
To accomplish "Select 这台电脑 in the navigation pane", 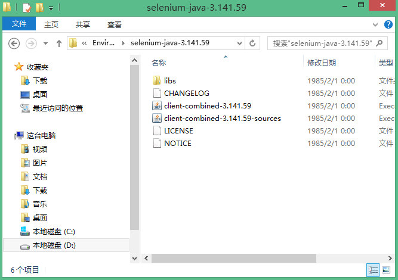I will click(x=41, y=135).
